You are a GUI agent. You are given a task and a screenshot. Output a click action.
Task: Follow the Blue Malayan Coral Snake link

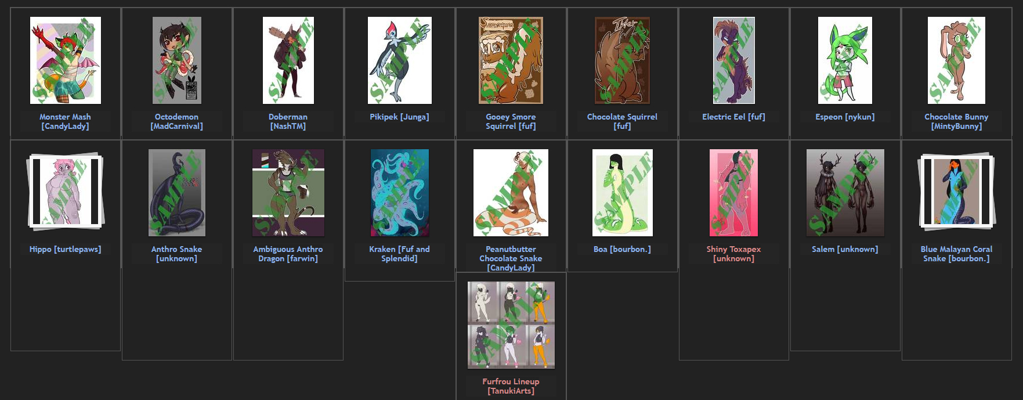[956, 254]
